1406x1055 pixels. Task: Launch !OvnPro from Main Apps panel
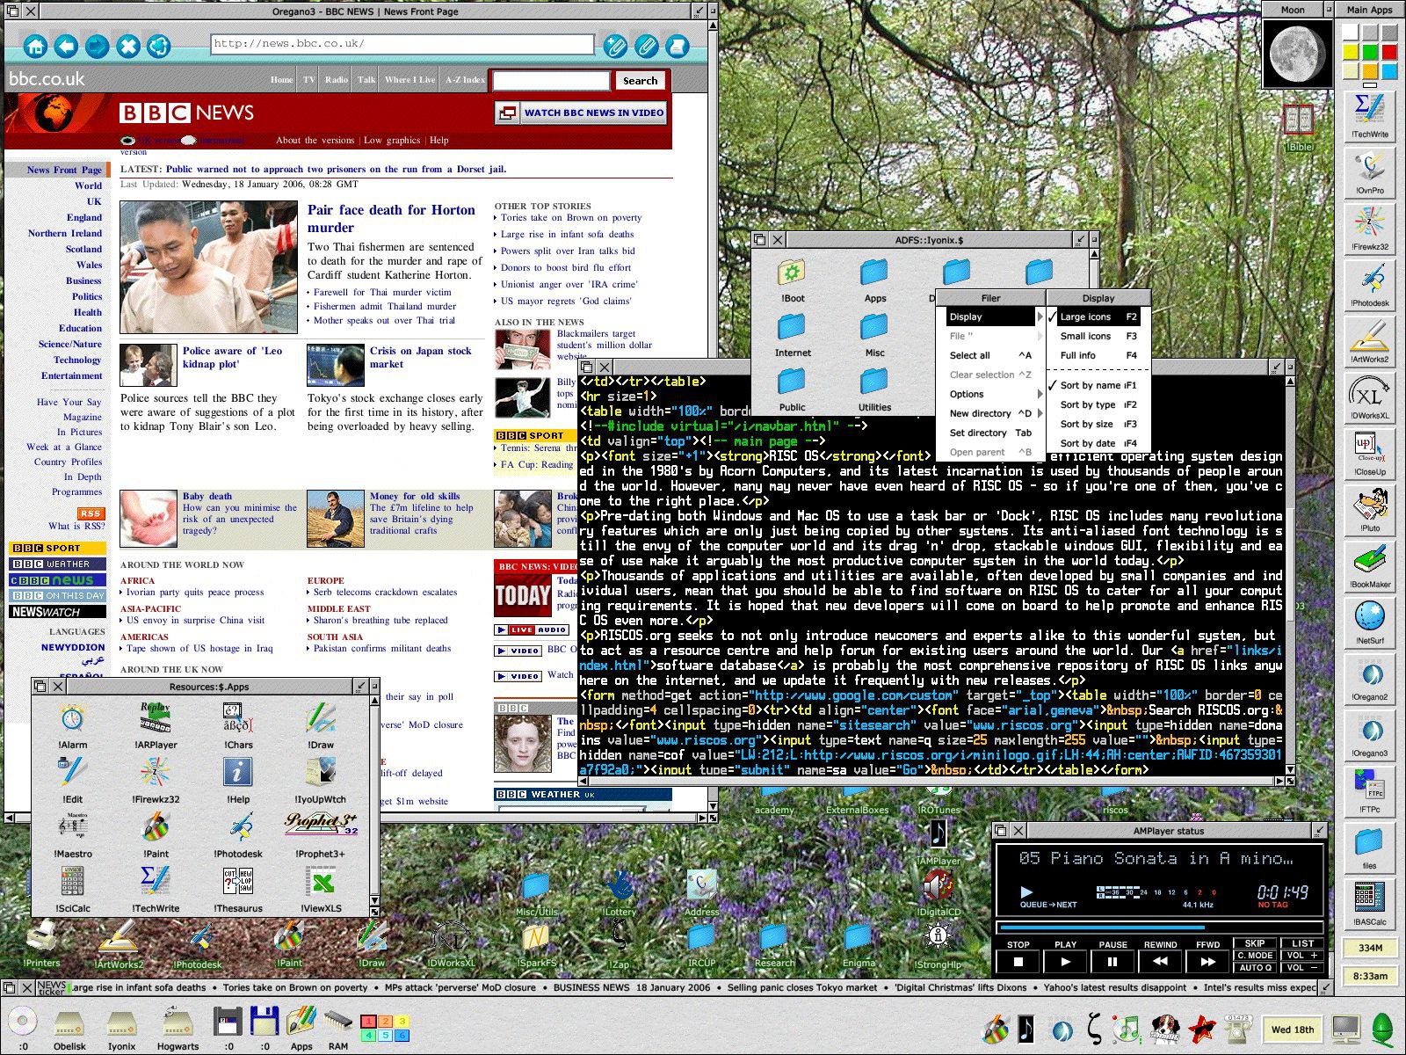[x=1370, y=172]
